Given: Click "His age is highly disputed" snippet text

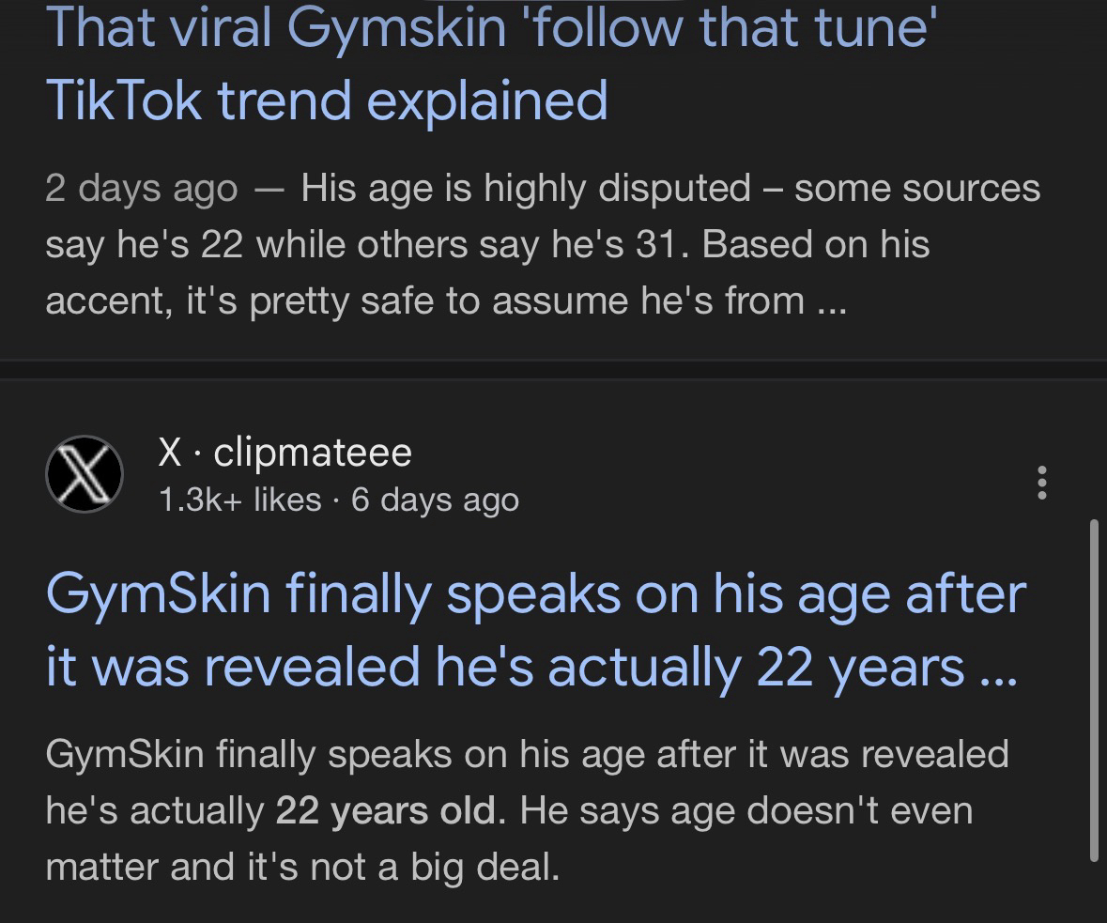Looking at the screenshot, I should point(526,189).
